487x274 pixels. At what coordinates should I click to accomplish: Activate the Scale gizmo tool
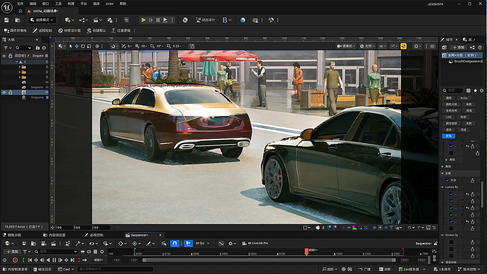pos(89,46)
